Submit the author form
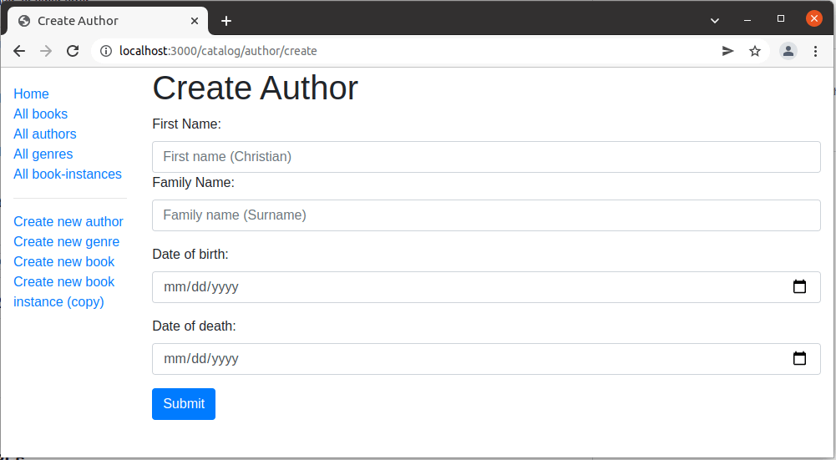This screenshot has width=836, height=460. [184, 404]
